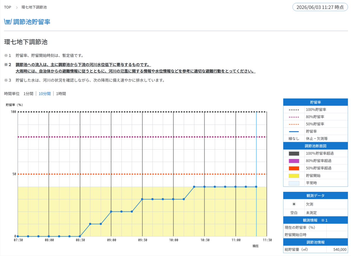Viewport: 351px width, 256px height.
Task: Click the 線なし legend entry
Action: [294, 139]
